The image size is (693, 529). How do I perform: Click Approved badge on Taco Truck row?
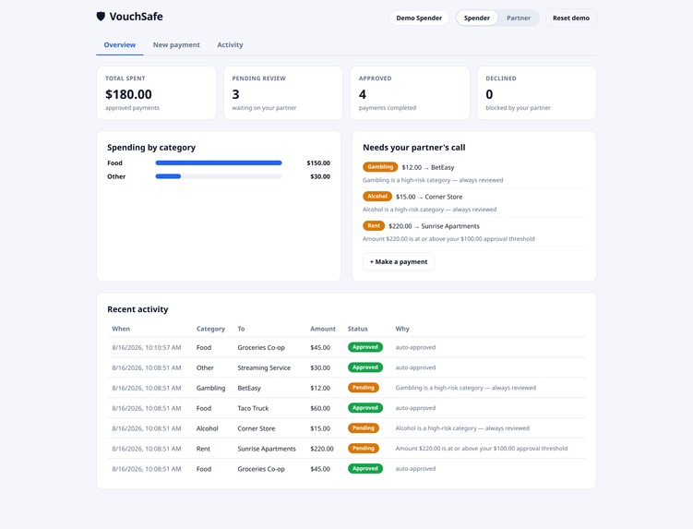pyautogui.click(x=365, y=408)
